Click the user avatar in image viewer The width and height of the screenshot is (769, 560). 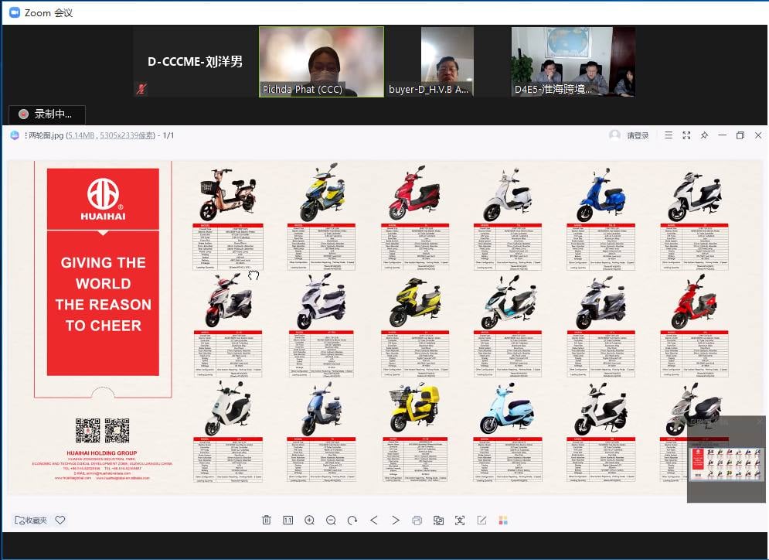pos(614,135)
